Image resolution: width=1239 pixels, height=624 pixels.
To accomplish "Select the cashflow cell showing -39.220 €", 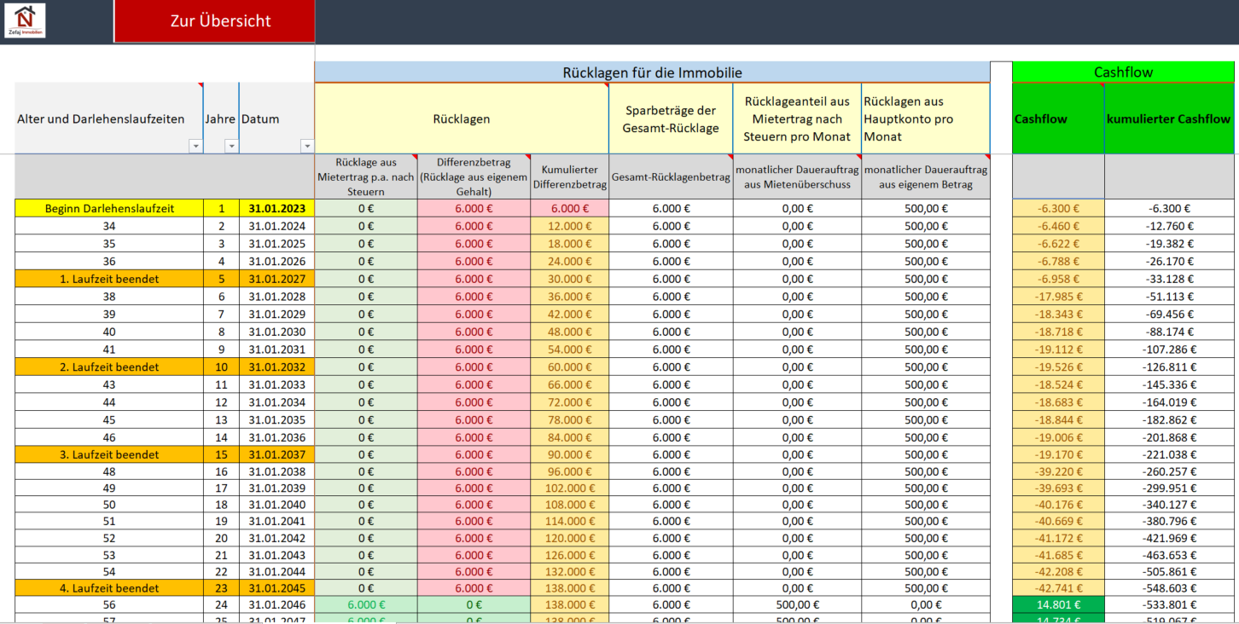I will point(1058,472).
